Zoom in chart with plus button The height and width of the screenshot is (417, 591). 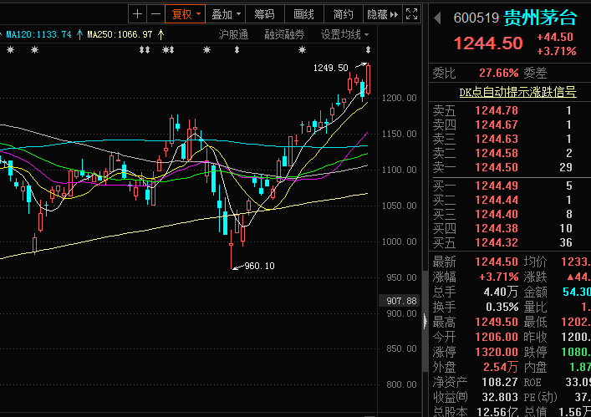pyautogui.click(x=138, y=14)
